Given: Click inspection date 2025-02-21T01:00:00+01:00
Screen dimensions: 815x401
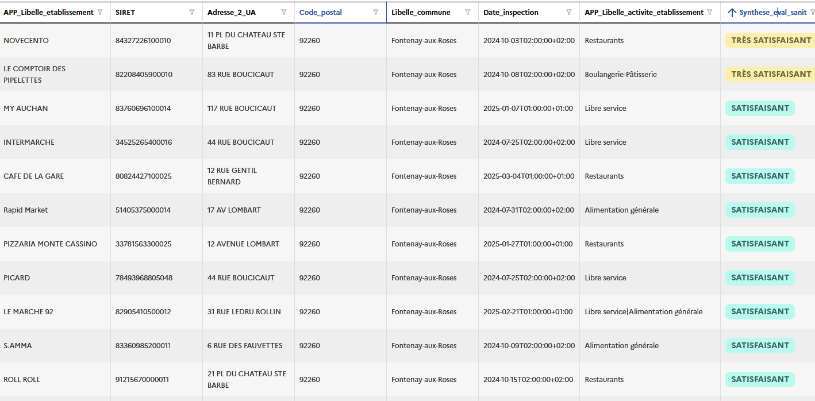Looking at the screenshot, I should pyautogui.click(x=528, y=311).
